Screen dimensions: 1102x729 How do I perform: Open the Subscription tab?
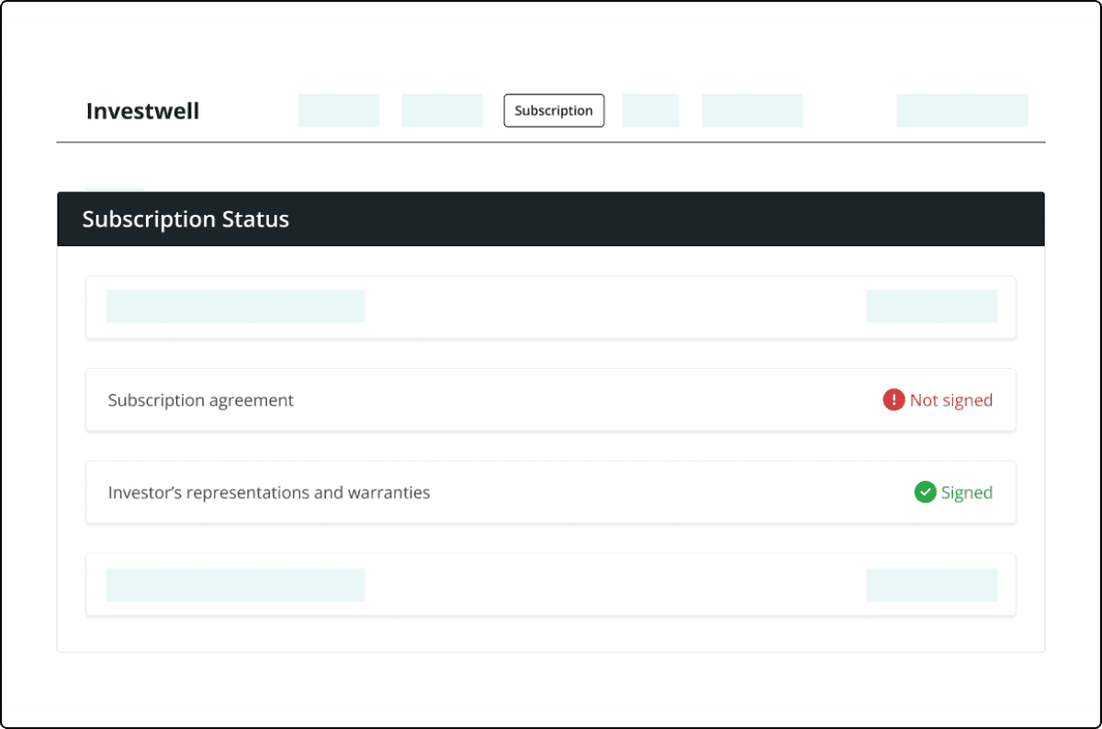pyautogui.click(x=554, y=110)
